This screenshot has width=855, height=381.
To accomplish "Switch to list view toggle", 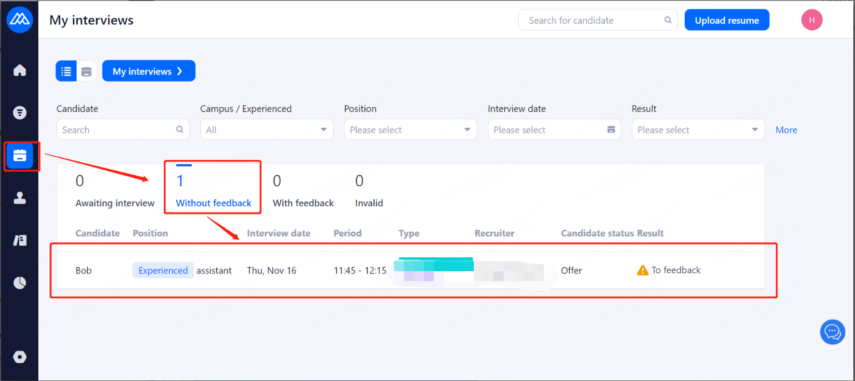I will [66, 71].
